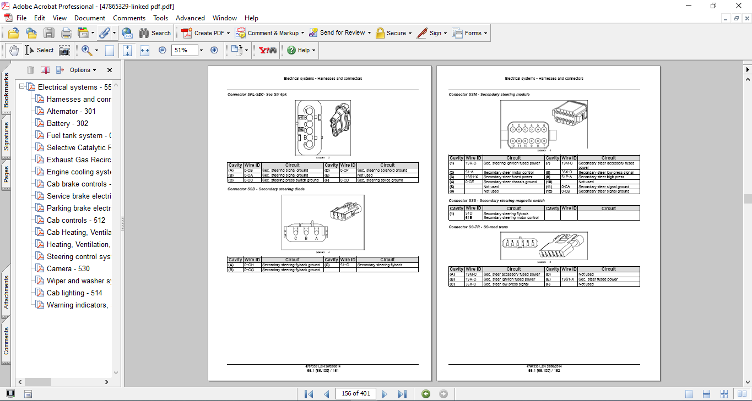
Task: Activate the Select tool
Action: click(40, 50)
